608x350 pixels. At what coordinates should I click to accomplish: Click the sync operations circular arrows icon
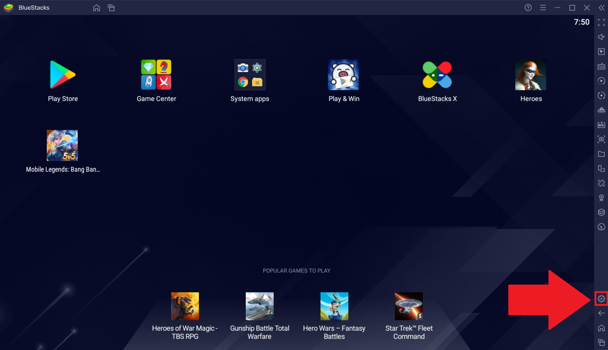pos(601,95)
